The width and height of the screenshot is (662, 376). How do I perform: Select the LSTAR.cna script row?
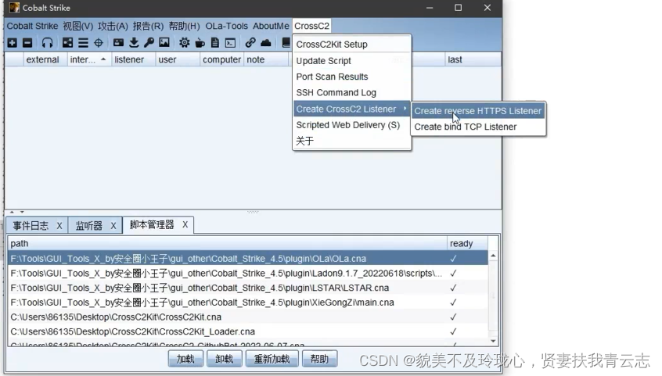[248, 288]
